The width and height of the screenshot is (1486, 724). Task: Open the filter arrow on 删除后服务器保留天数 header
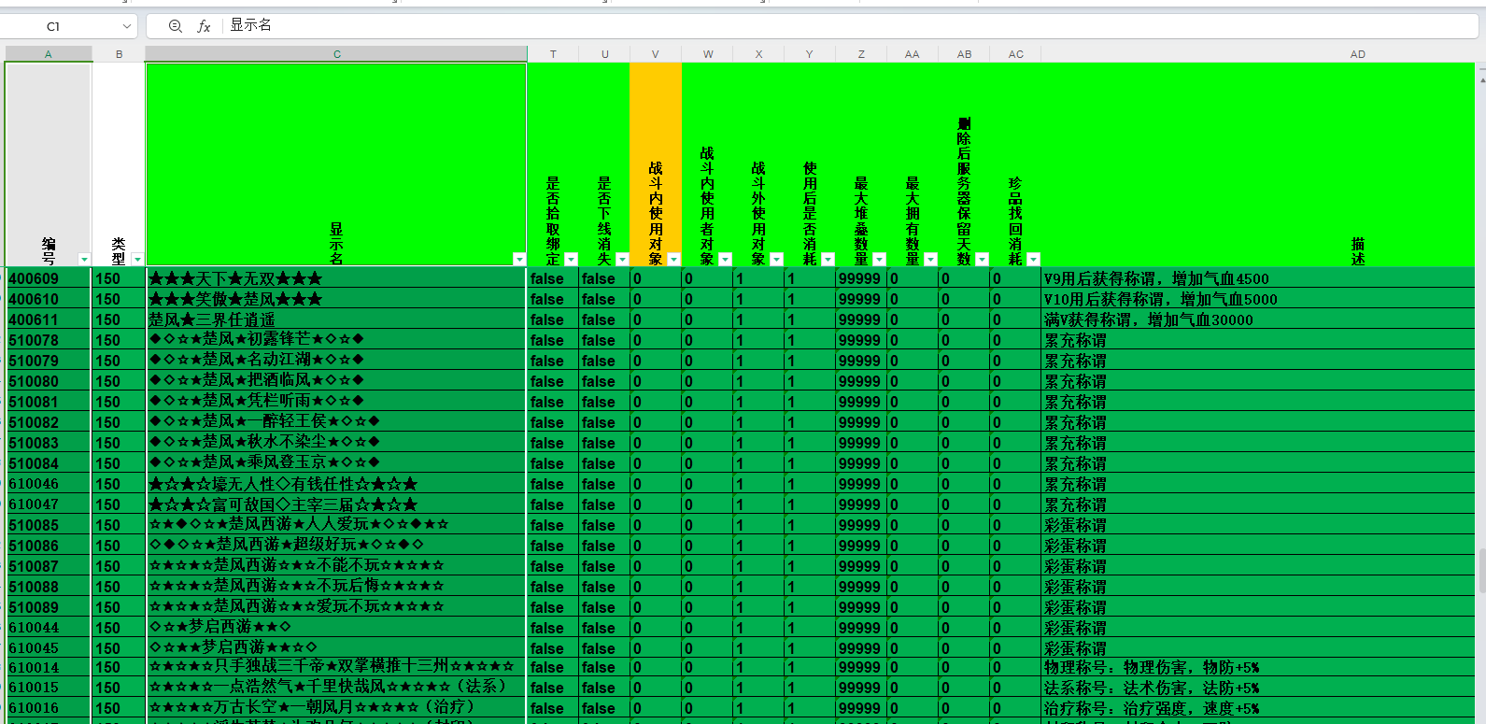click(x=982, y=259)
